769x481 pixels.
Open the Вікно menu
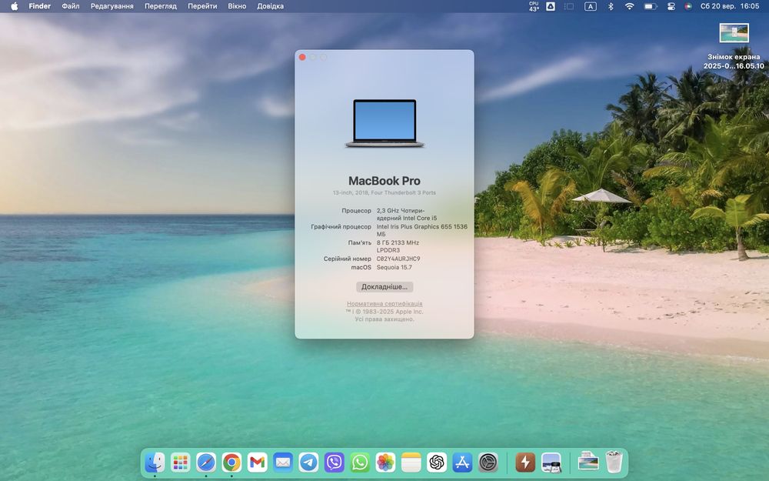click(237, 6)
